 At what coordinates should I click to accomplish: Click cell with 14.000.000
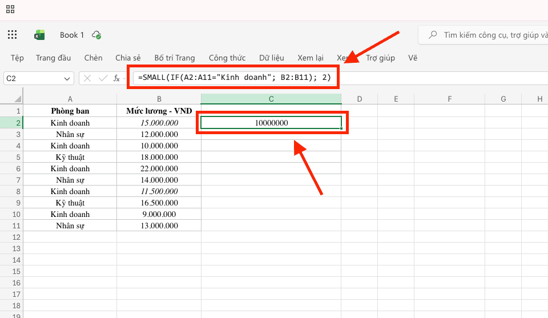[159, 180]
